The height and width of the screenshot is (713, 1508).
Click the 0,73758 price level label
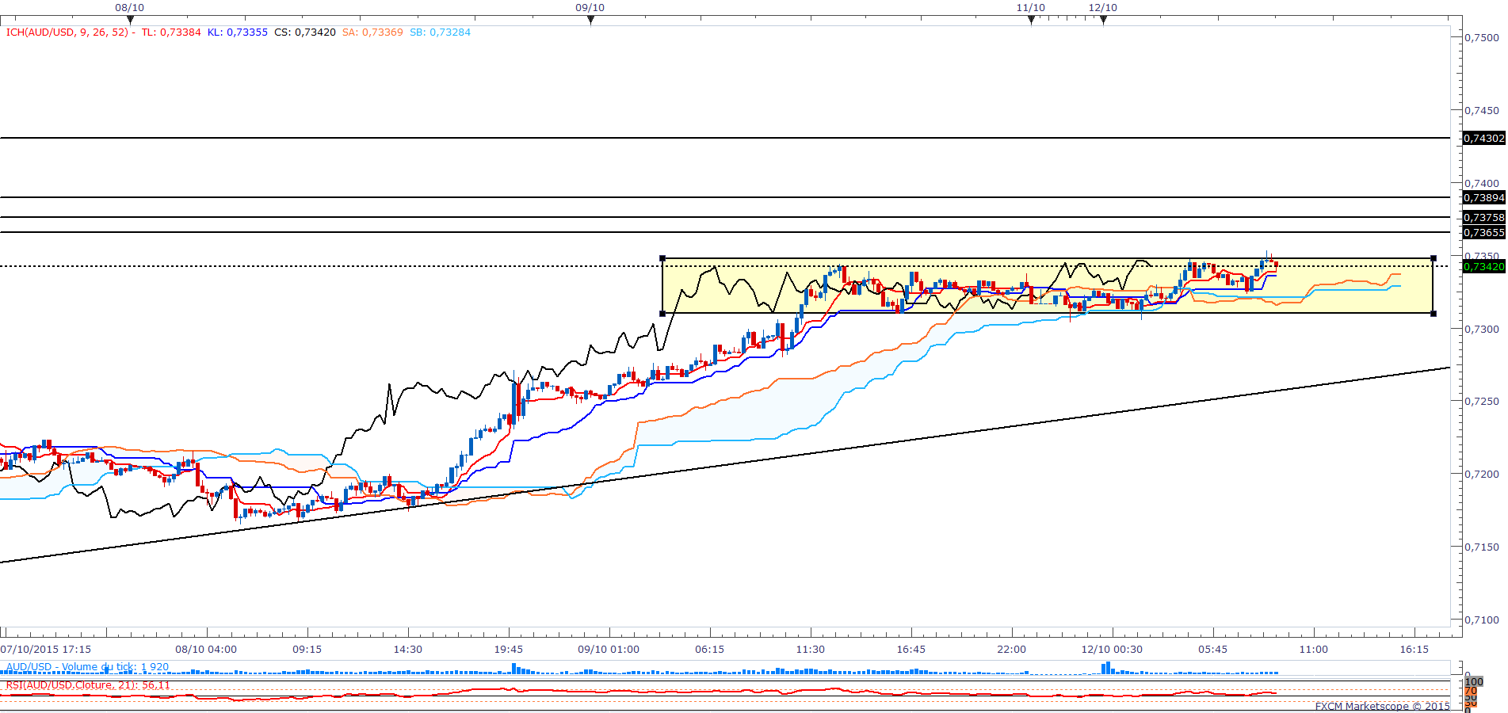click(1483, 217)
